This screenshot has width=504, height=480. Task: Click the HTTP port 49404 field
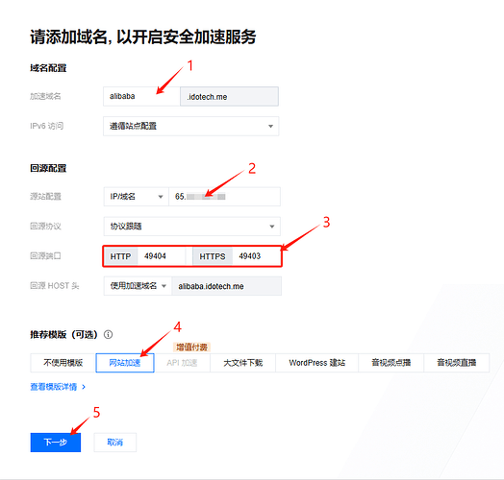click(162, 256)
